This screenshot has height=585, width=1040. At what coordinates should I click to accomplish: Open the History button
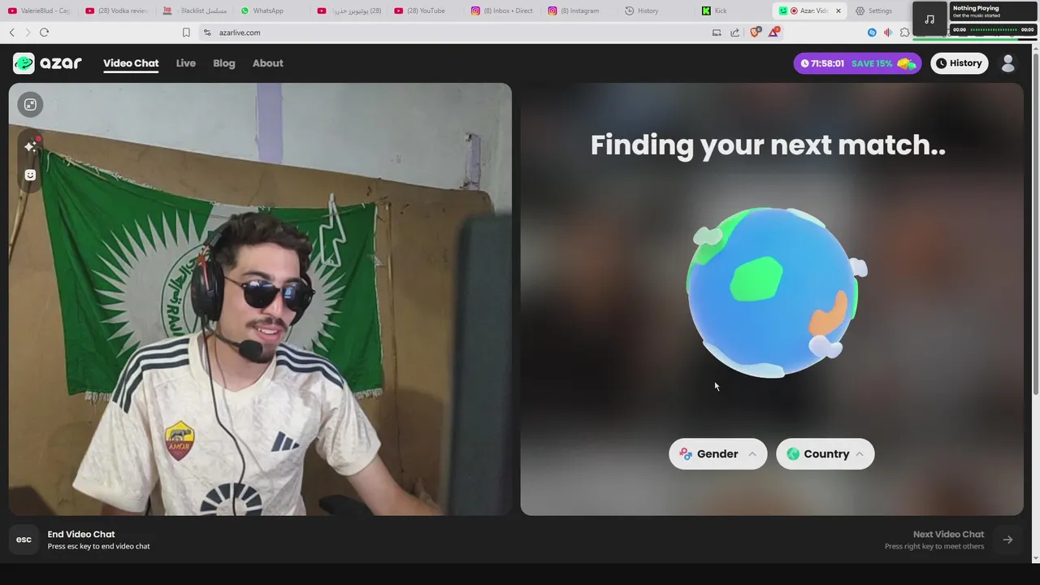point(959,63)
